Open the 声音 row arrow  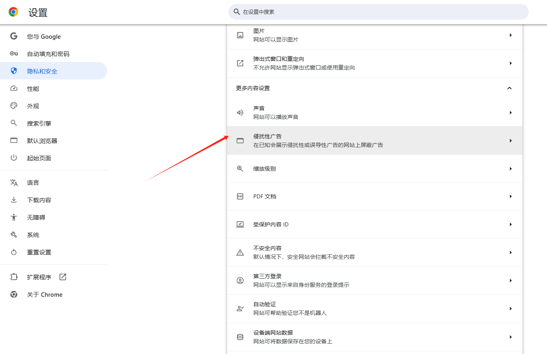511,113
